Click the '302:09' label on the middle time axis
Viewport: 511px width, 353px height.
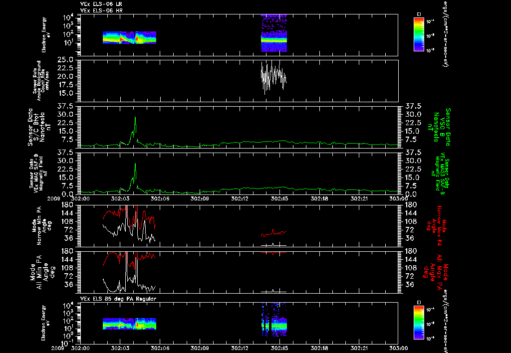pos(200,198)
